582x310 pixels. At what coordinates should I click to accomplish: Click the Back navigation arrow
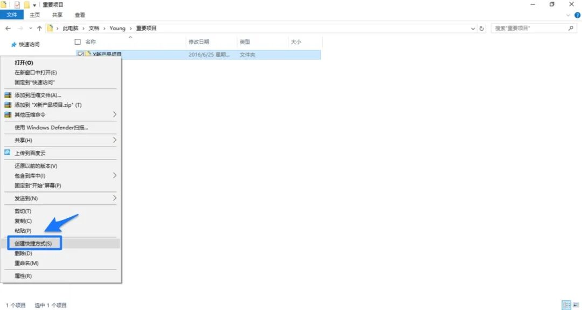point(8,28)
